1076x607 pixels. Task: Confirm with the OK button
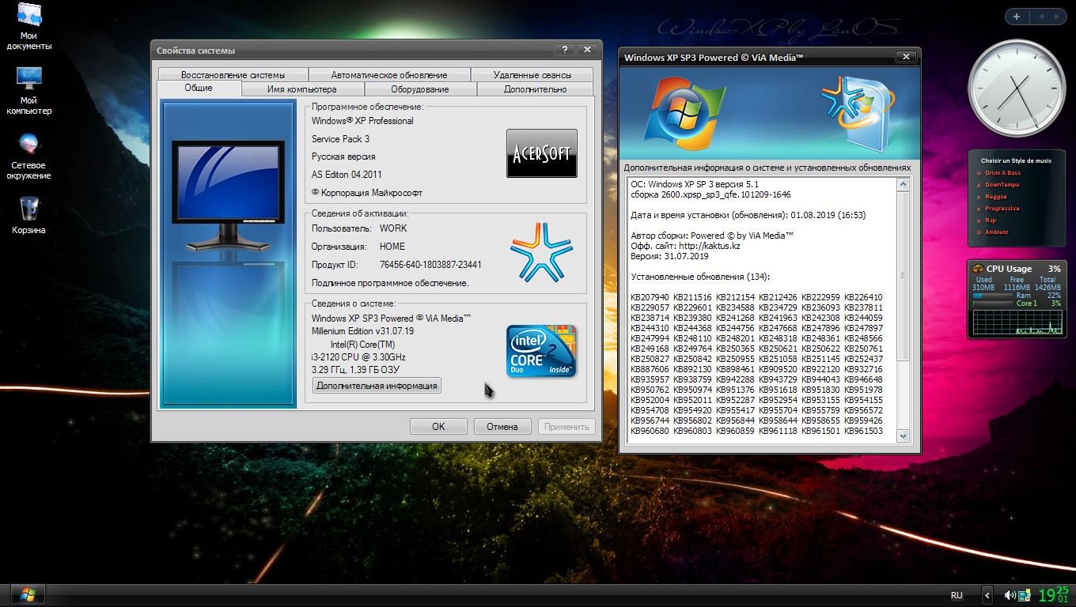(x=438, y=426)
